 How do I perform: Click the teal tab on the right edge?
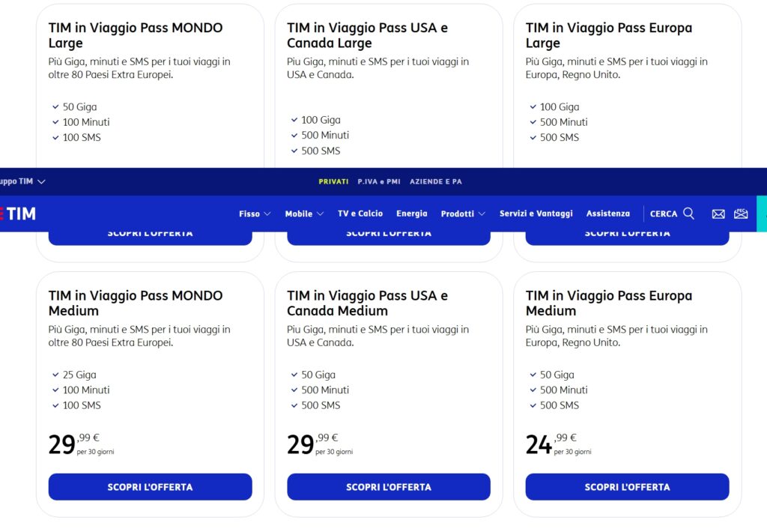[x=763, y=214]
